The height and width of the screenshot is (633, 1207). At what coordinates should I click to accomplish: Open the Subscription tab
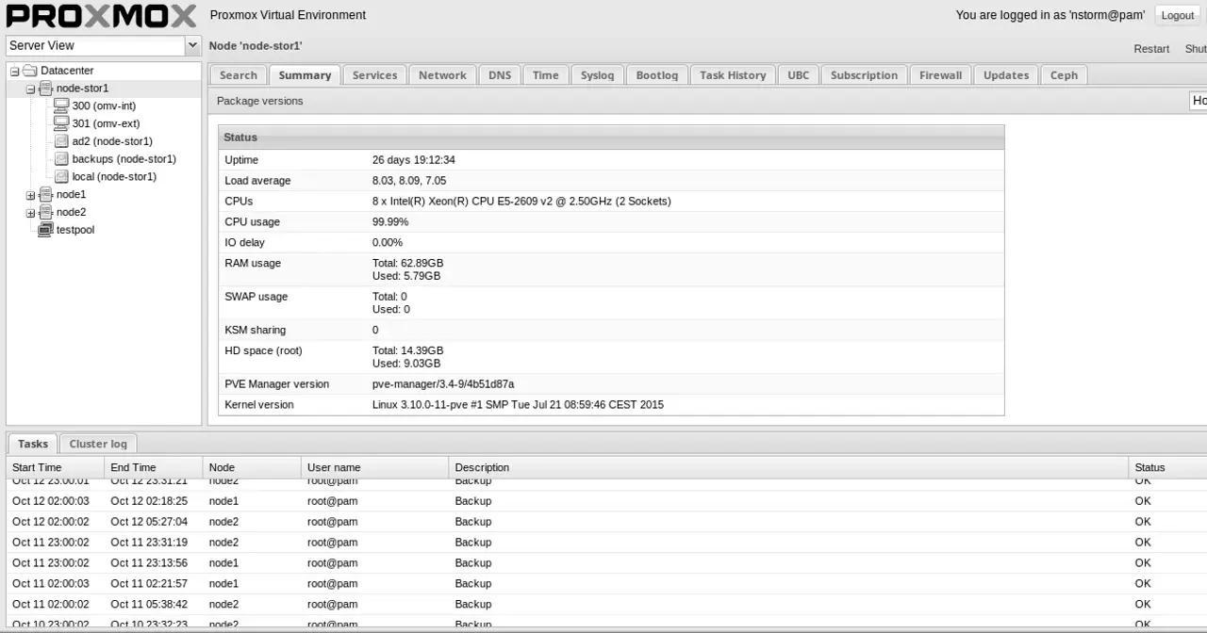[864, 75]
